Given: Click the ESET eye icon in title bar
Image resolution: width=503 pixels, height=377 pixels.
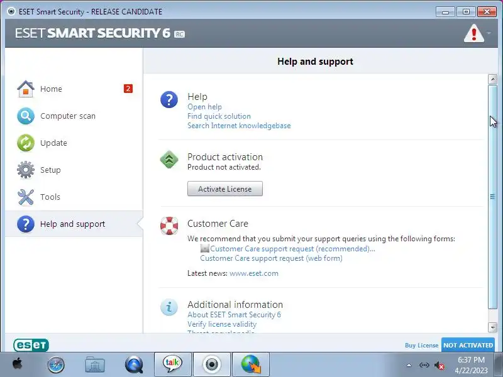Looking at the screenshot, I should pos(11,11).
